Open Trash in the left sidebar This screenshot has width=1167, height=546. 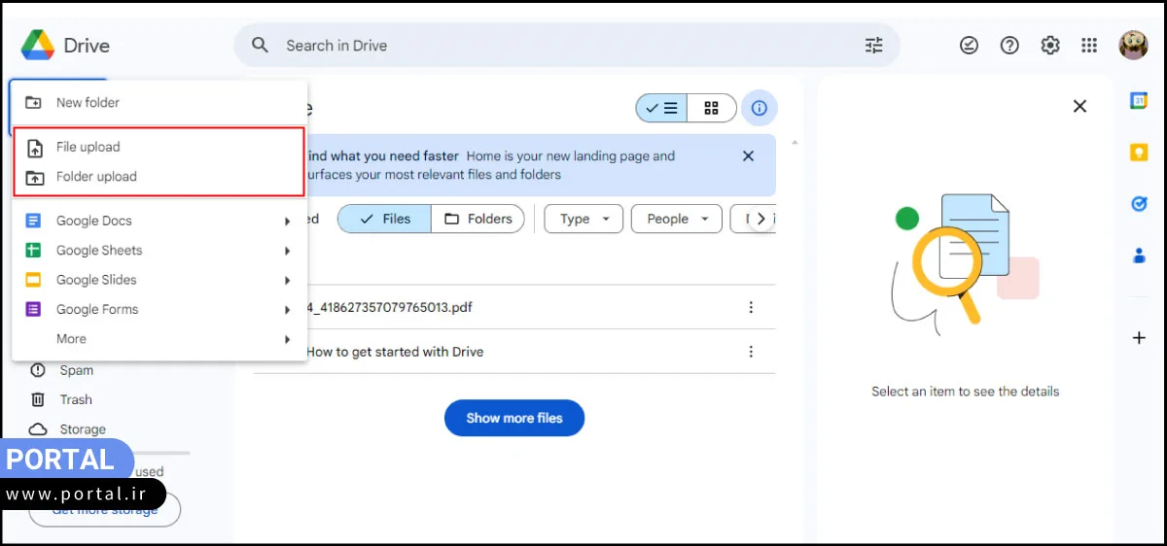pyautogui.click(x=75, y=399)
